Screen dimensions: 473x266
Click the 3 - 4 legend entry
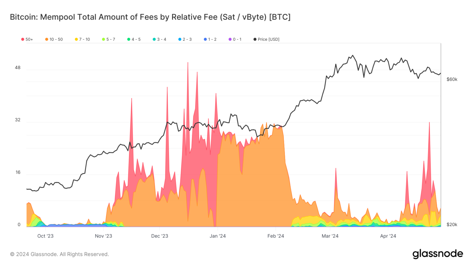160,39
